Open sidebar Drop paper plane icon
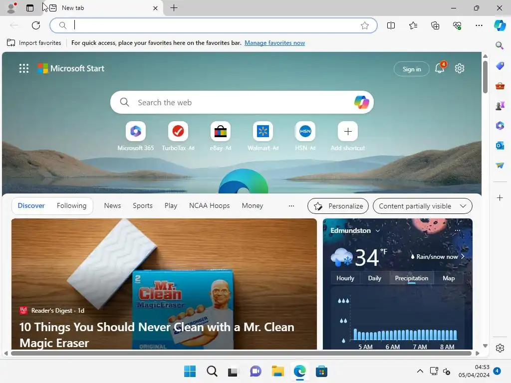Image resolution: width=511 pixels, height=383 pixels. (x=500, y=166)
